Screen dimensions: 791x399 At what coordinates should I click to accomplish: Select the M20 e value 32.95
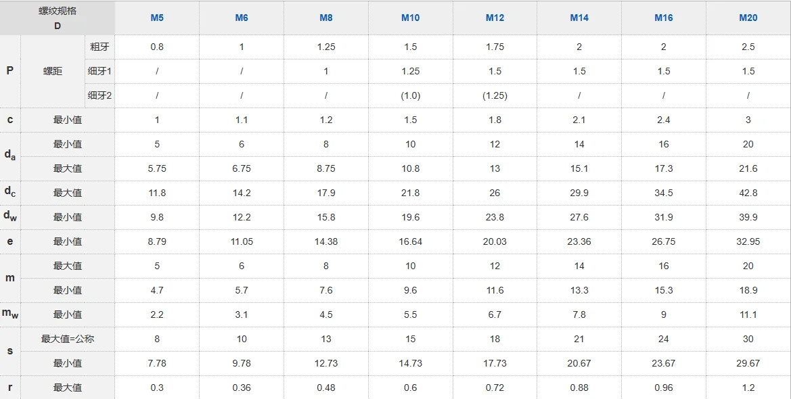(748, 241)
